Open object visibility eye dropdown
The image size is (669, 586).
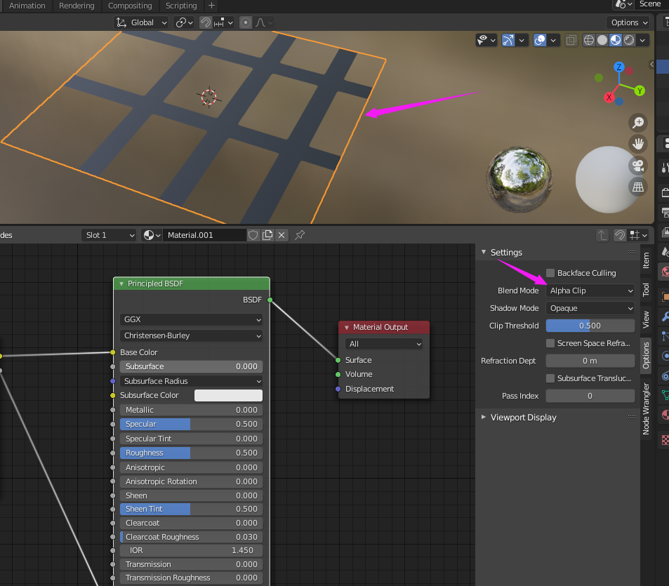pos(486,40)
